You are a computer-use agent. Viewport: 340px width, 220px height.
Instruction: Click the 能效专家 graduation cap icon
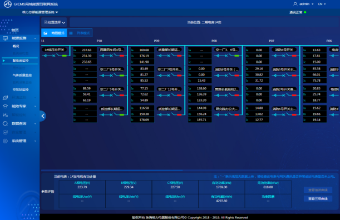pos(5,106)
